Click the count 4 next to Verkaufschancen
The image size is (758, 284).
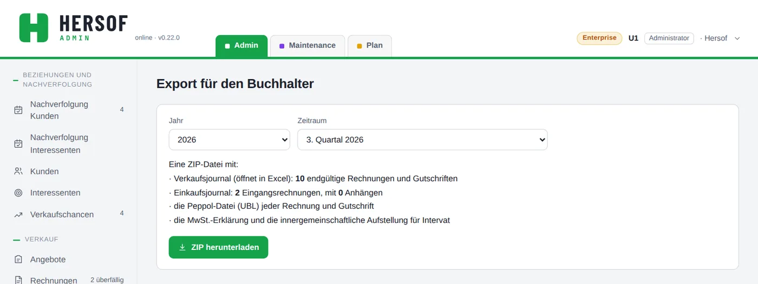tap(122, 213)
